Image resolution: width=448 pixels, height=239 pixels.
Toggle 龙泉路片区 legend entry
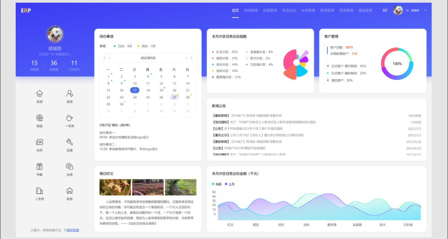(x=259, y=52)
